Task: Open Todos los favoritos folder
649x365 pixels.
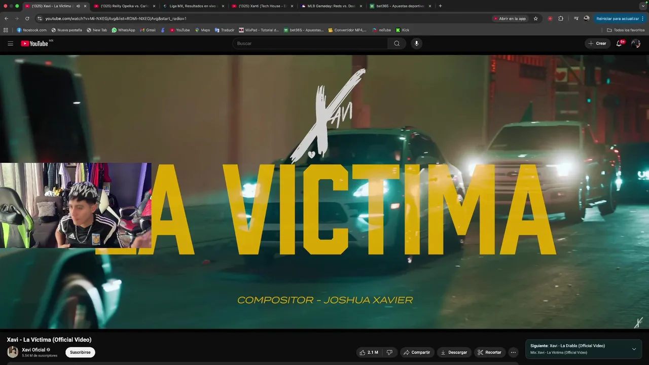Action: pyautogui.click(x=626, y=30)
